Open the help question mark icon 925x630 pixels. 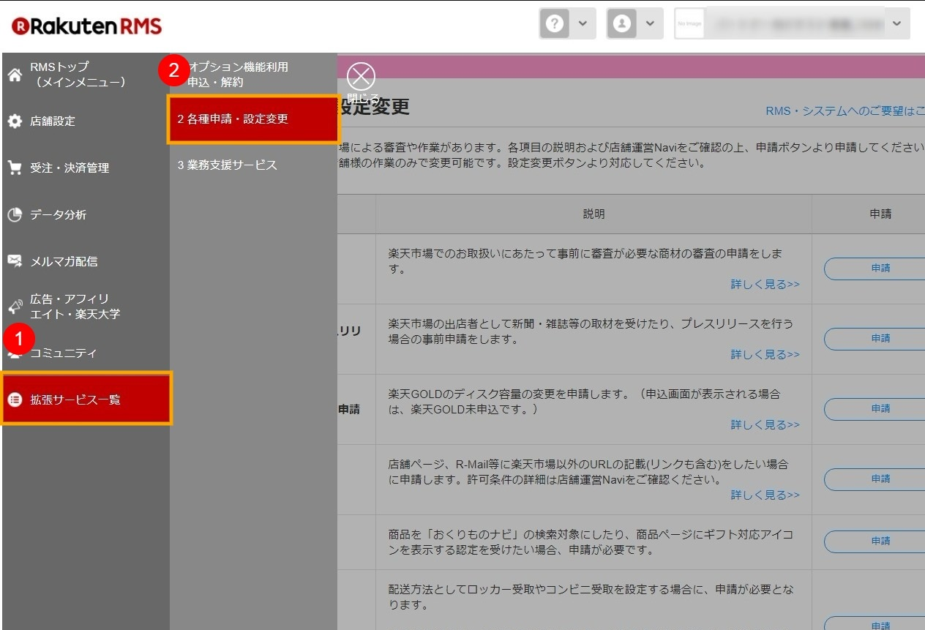coord(555,24)
